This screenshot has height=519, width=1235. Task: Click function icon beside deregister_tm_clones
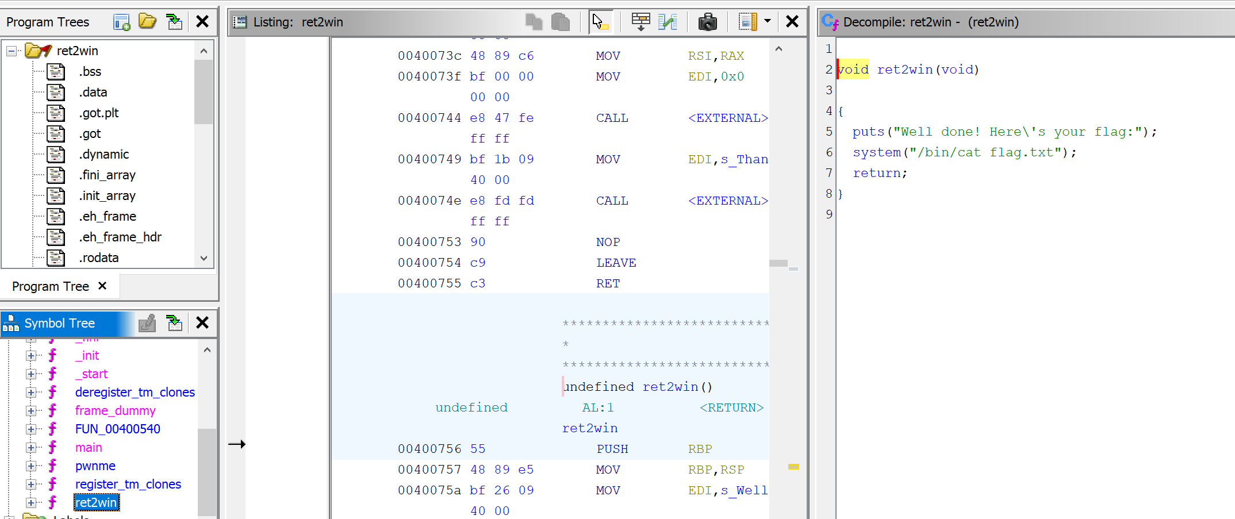pyautogui.click(x=52, y=392)
